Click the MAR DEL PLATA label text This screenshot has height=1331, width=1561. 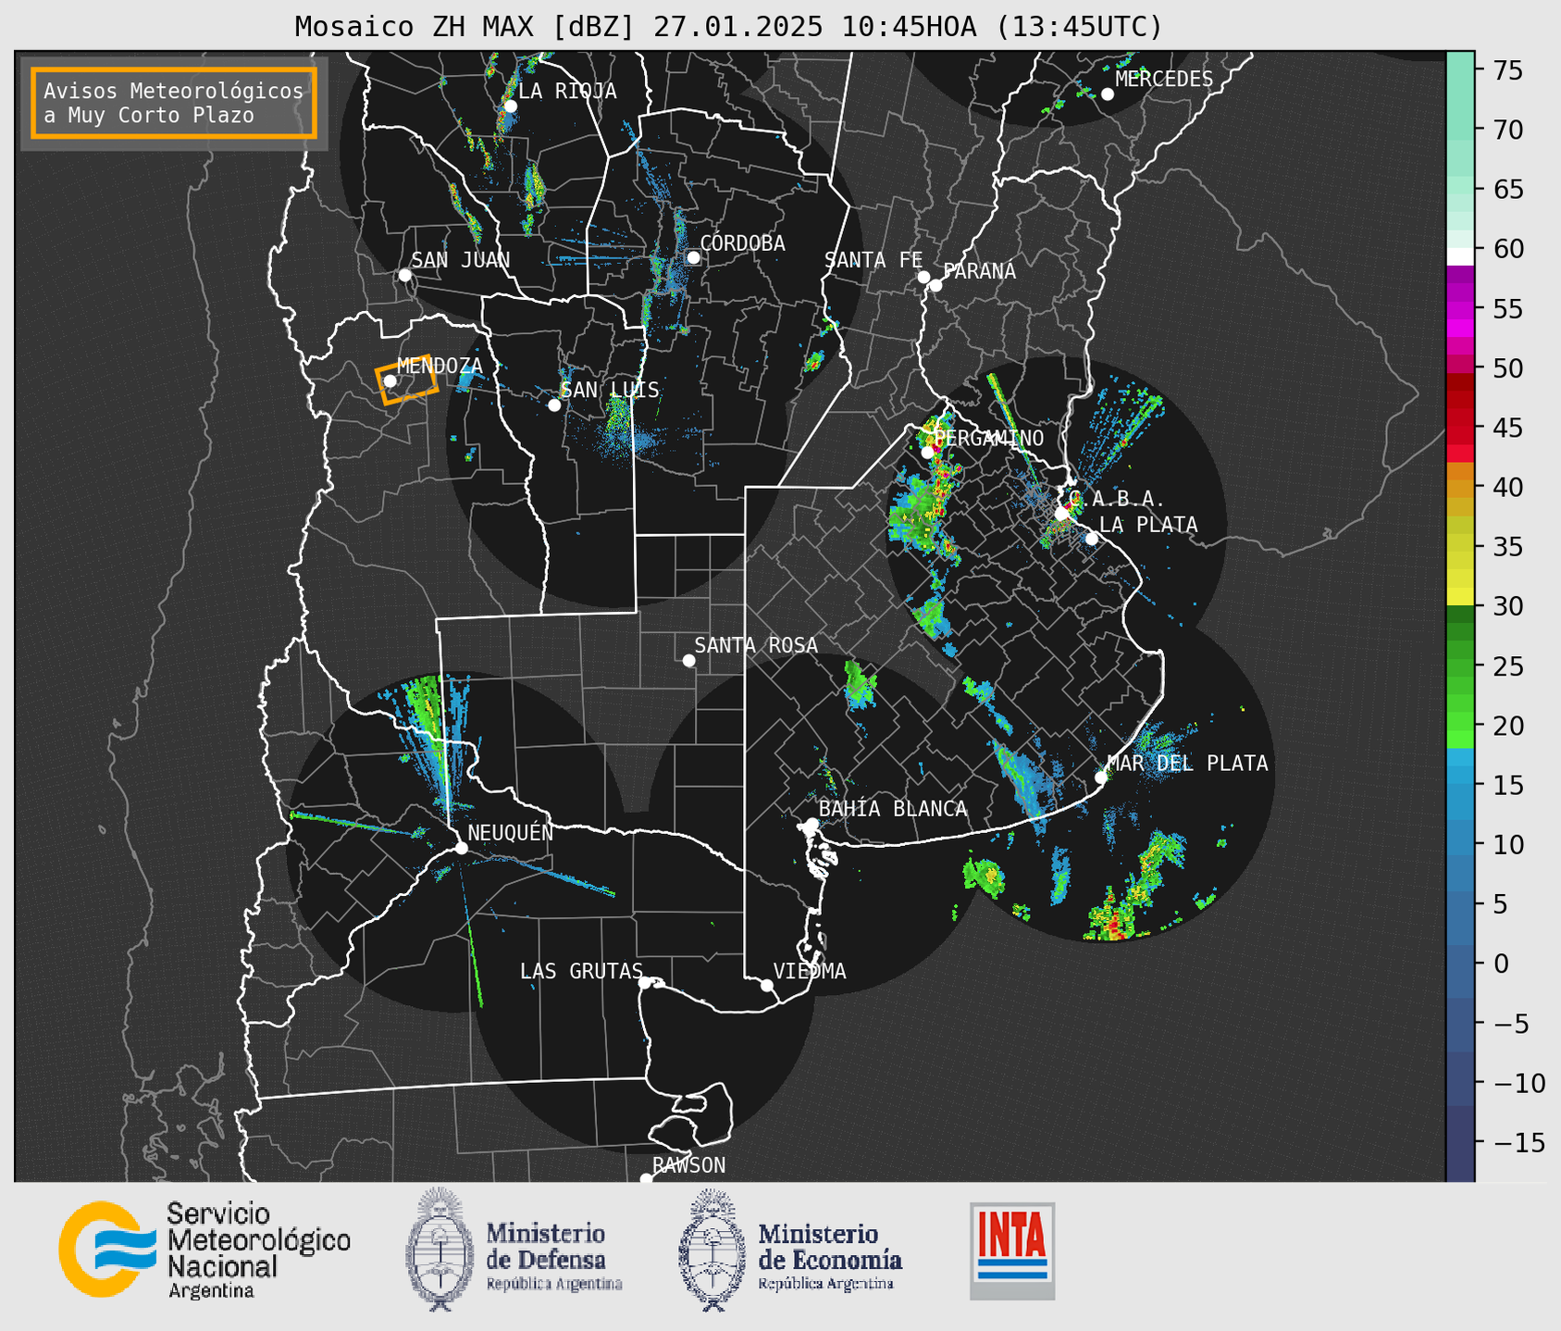(1187, 764)
